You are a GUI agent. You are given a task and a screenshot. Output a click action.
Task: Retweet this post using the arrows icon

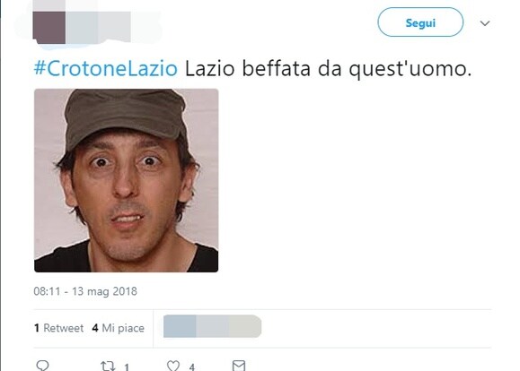108,366
